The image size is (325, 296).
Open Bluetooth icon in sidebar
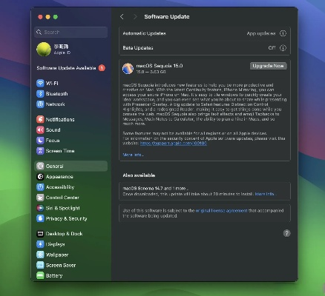[x=40, y=94]
